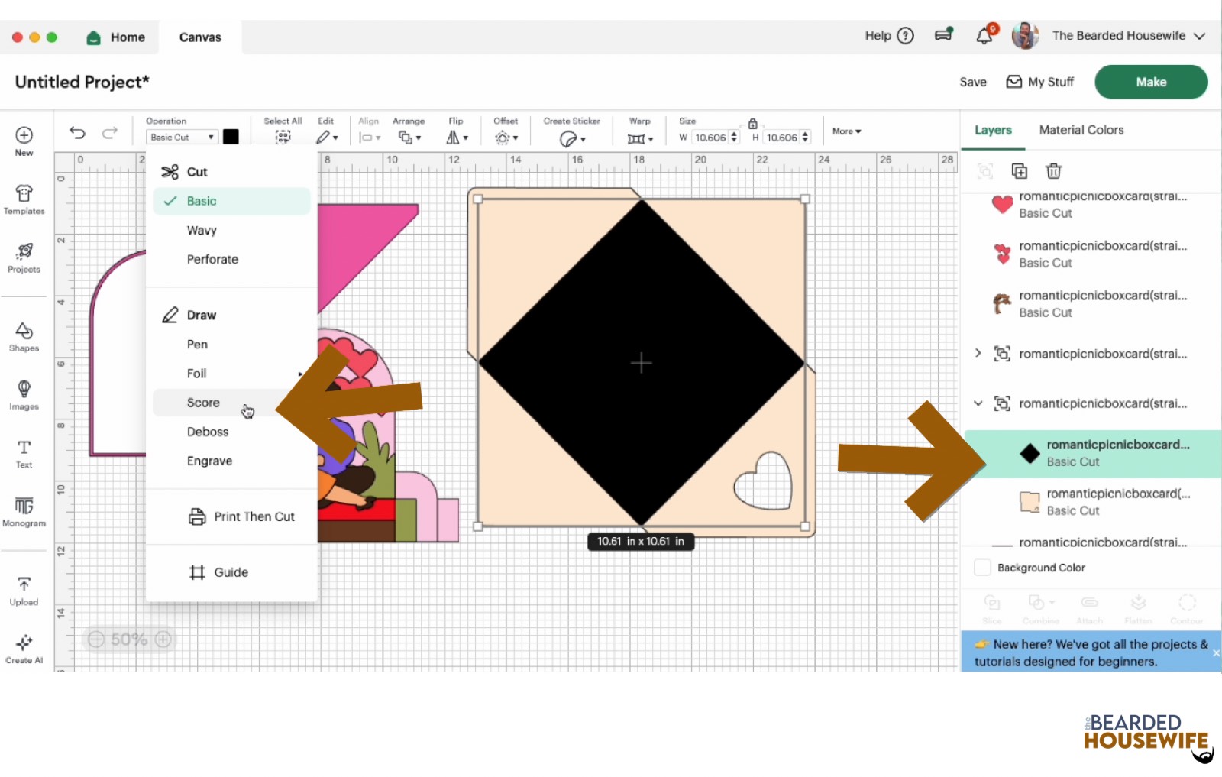Toggle the Background Color checkbox
Viewport: 1222px width, 777px height.
point(983,568)
